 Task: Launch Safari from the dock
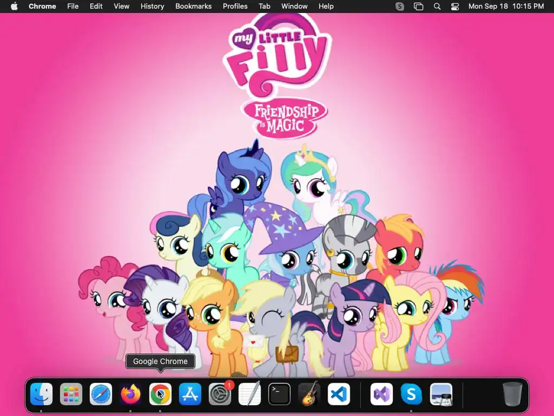point(101,394)
